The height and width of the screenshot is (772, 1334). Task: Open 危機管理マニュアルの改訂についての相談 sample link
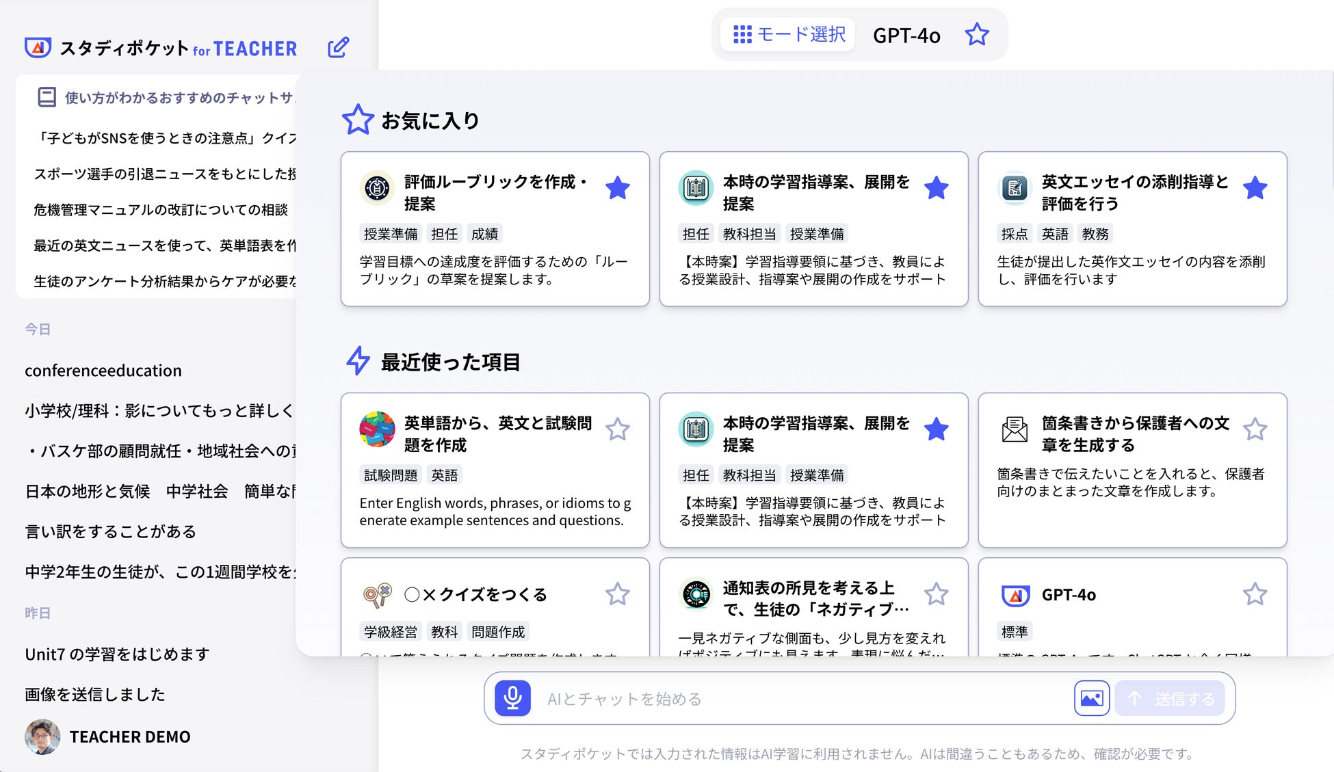point(161,210)
